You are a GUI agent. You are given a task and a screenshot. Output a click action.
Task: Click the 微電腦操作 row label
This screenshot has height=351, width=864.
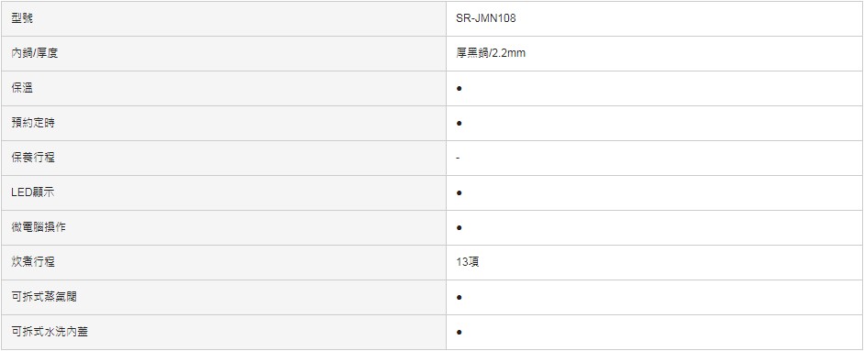[39, 227]
